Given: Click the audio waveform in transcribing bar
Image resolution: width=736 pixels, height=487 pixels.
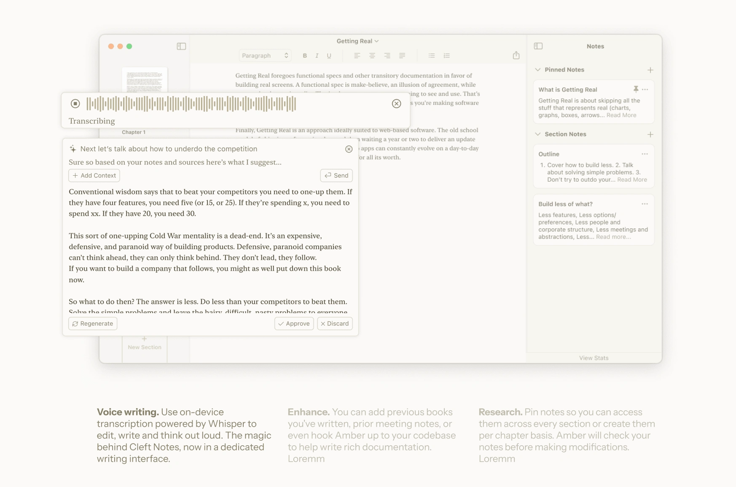Looking at the screenshot, I should coord(191,104).
